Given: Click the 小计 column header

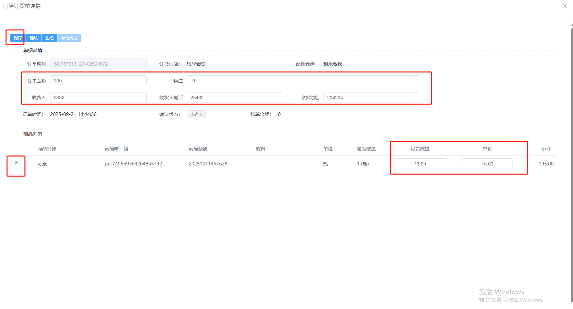Looking at the screenshot, I should coord(546,149).
